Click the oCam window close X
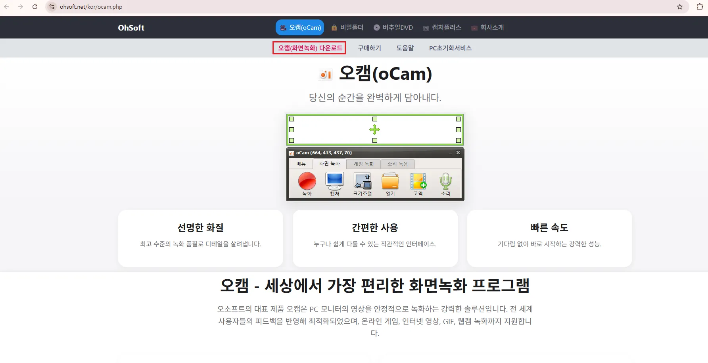708x363 pixels. click(x=458, y=153)
